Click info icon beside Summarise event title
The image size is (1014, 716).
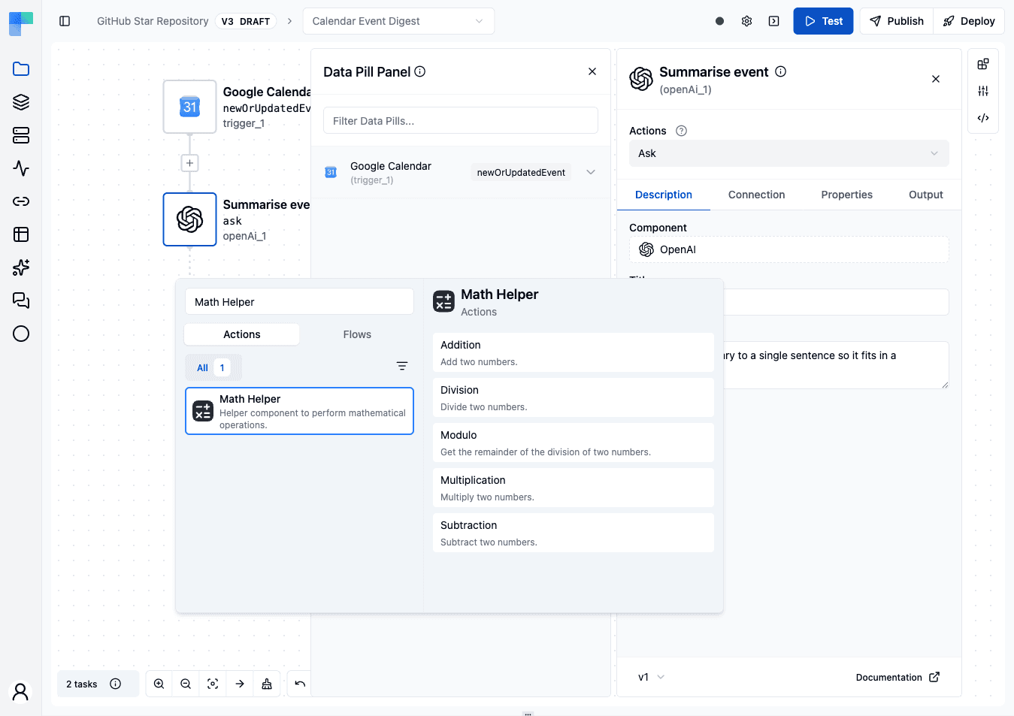781,71
